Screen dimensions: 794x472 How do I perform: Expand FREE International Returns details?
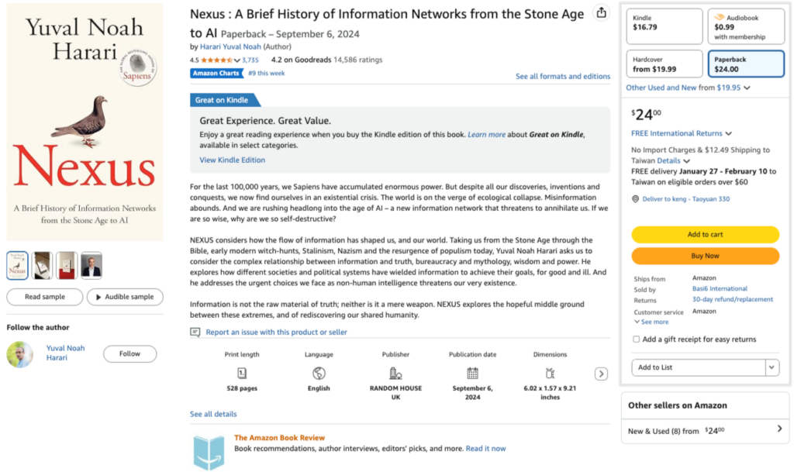pos(729,133)
